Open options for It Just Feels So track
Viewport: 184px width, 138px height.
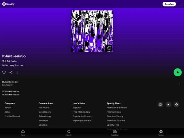point(180,83)
